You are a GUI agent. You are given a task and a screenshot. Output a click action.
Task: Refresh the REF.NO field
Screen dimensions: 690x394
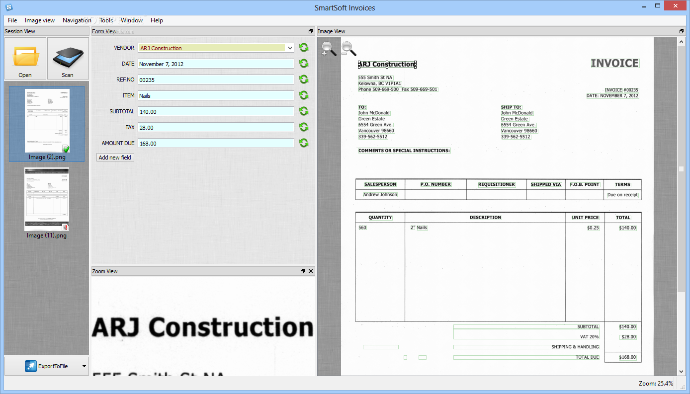coord(304,79)
